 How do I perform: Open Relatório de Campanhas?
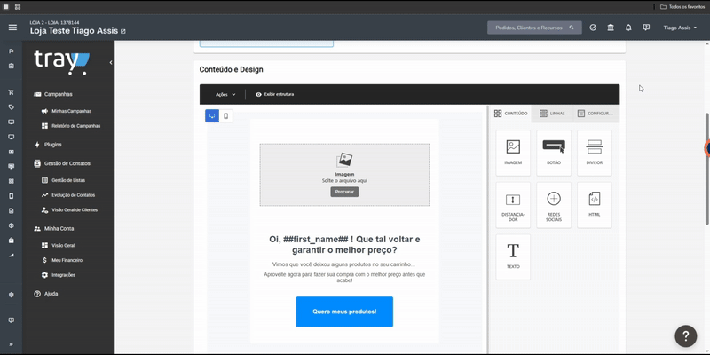pos(71,126)
